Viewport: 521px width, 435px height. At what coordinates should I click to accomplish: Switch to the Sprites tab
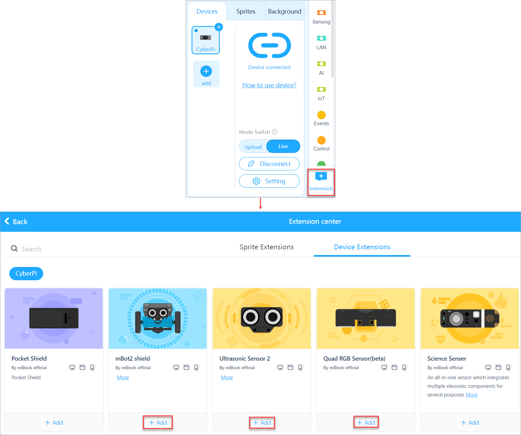pyautogui.click(x=246, y=12)
